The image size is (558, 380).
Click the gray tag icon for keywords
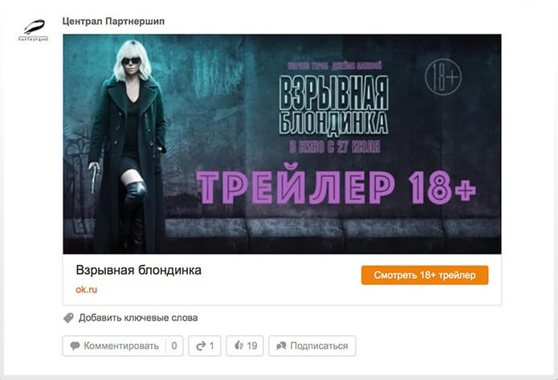pos(68,317)
